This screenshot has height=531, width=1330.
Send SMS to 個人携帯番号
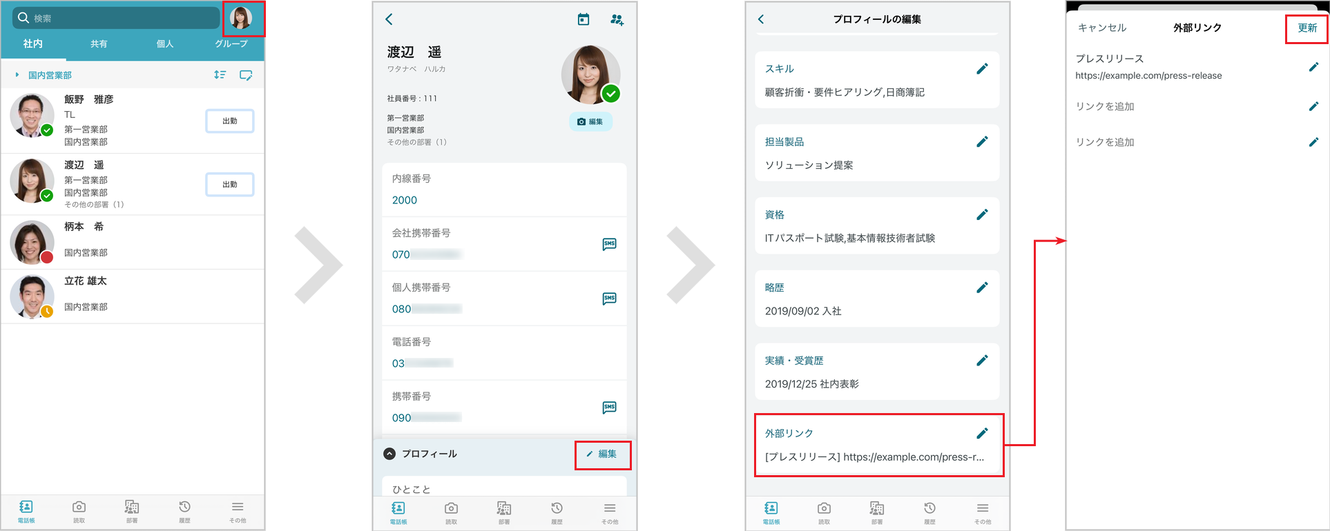pos(609,299)
